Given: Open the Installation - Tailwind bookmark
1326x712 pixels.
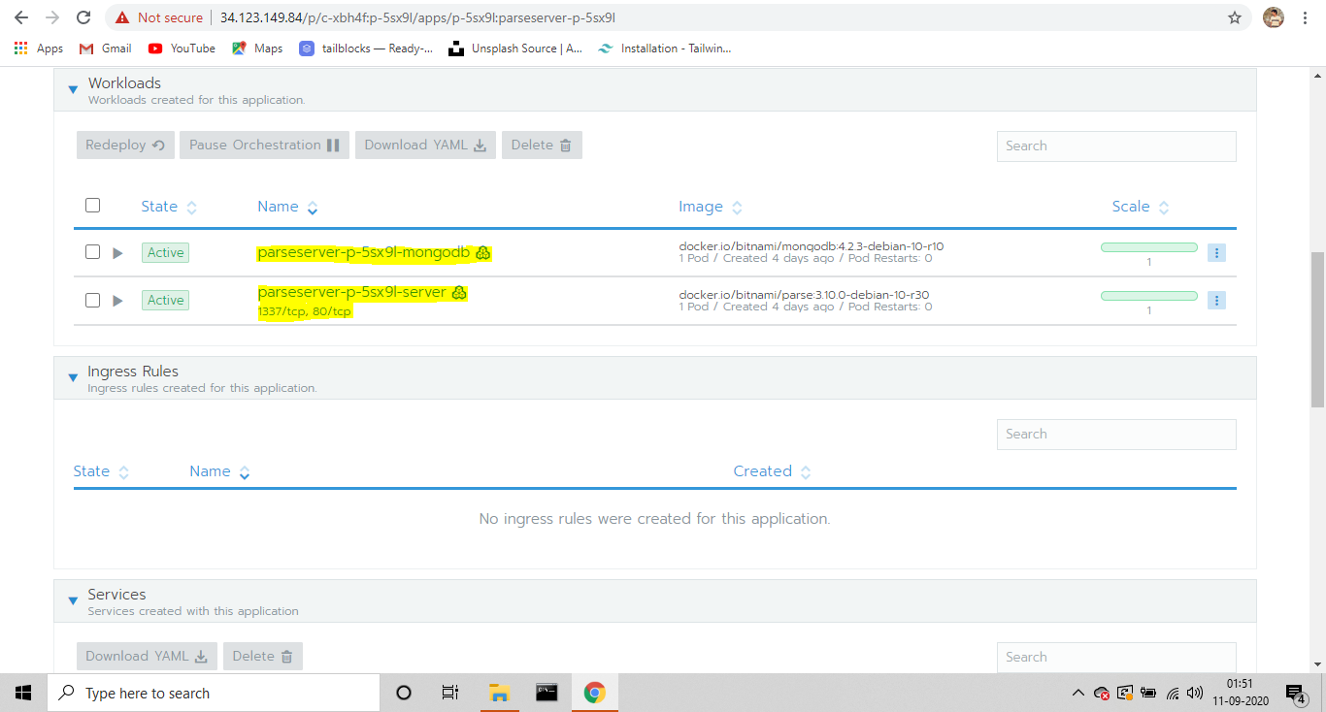Looking at the screenshot, I should pyautogui.click(x=665, y=49).
